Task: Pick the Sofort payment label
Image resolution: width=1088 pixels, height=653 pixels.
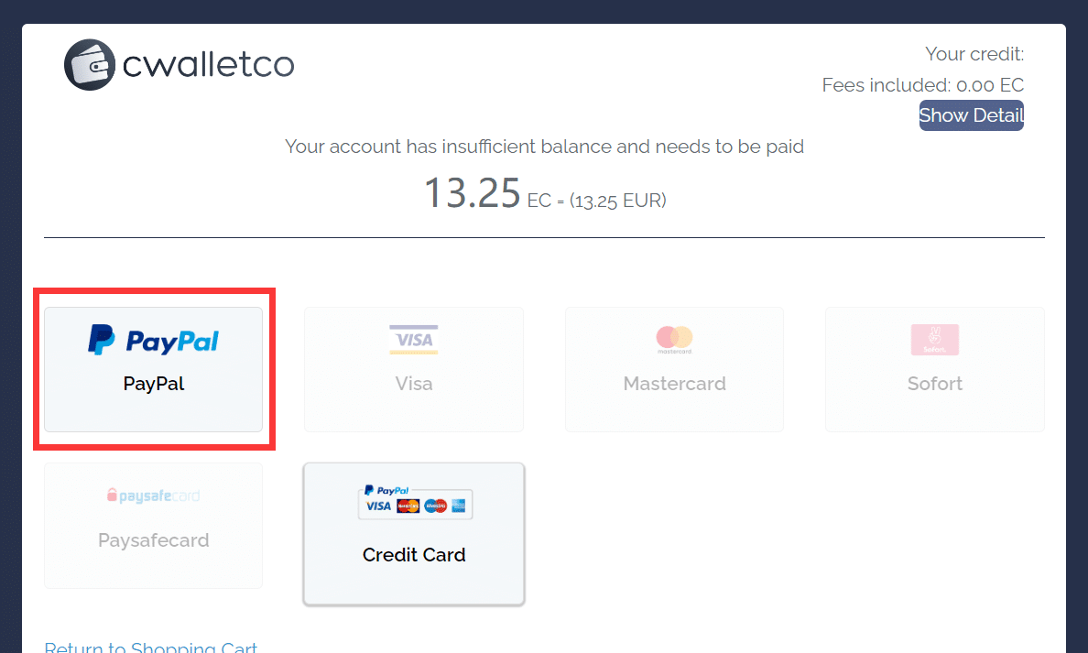Action: coord(934,384)
